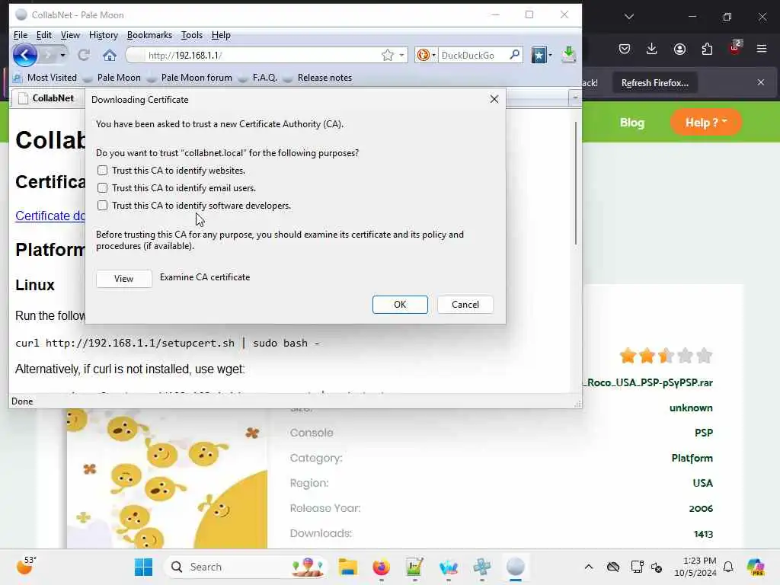Click the Refresh Firefox... button
780x585 pixels.
click(x=654, y=82)
